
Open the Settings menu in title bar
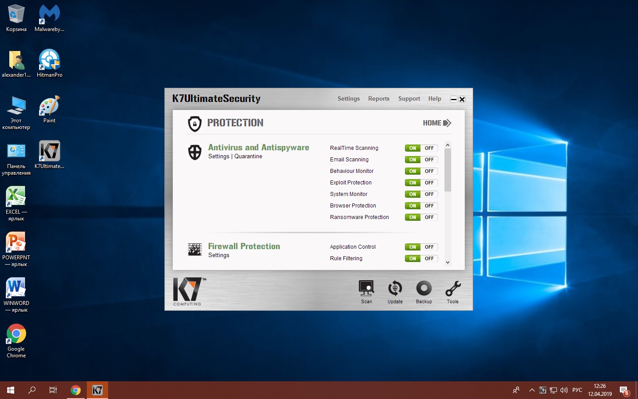tap(349, 99)
